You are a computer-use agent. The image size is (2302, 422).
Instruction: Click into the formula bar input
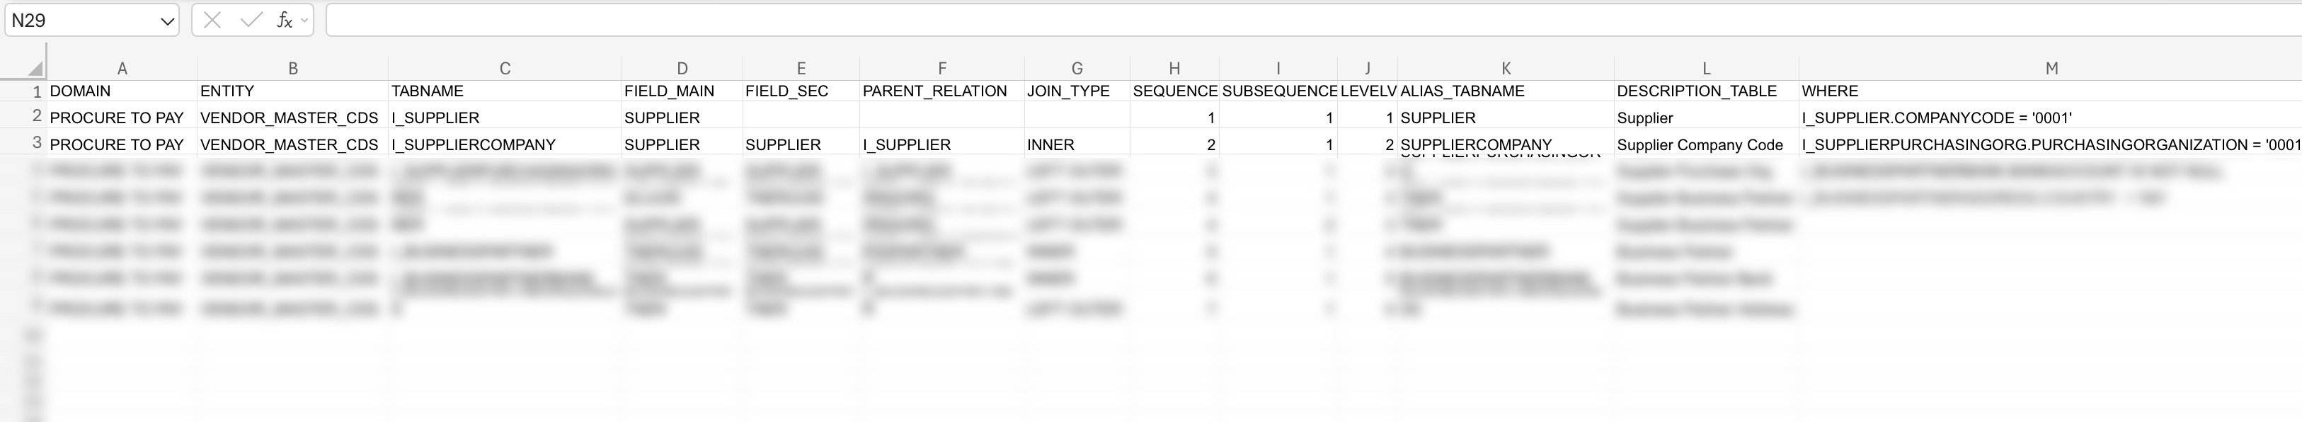[1251, 21]
